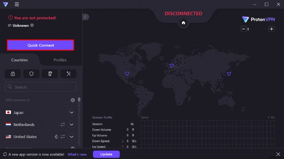Click the Netherlands marker on the map

coord(171,65)
